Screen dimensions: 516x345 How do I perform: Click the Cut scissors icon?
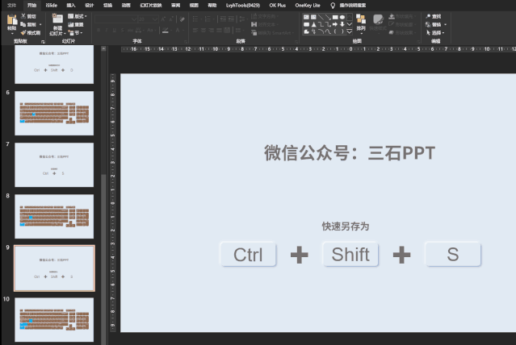(x=23, y=16)
